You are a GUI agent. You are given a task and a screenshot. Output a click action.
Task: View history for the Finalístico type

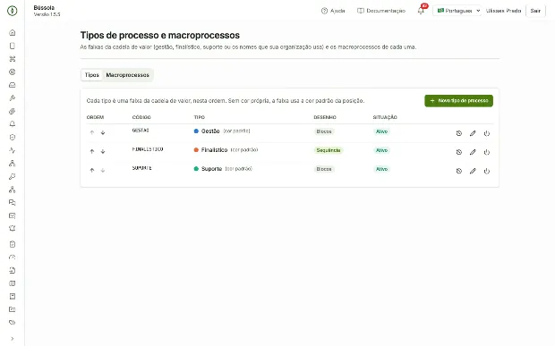click(x=459, y=152)
